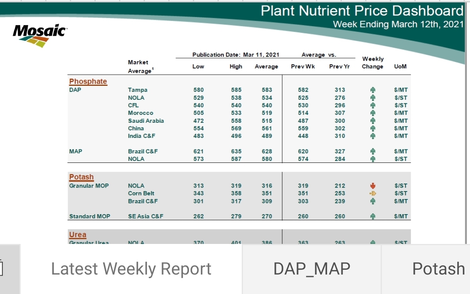The width and height of the screenshot is (470, 294).
Task: Select China previous year value 302
Action: pyautogui.click(x=340, y=128)
